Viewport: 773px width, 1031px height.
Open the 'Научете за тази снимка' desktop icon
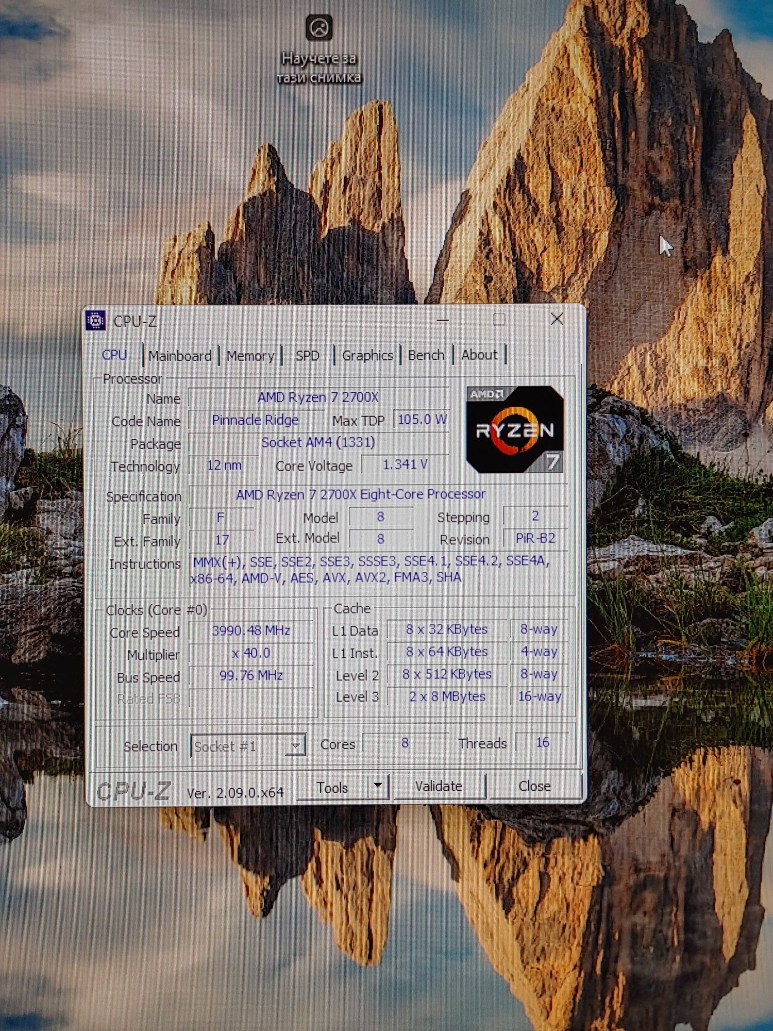point(319,49)
